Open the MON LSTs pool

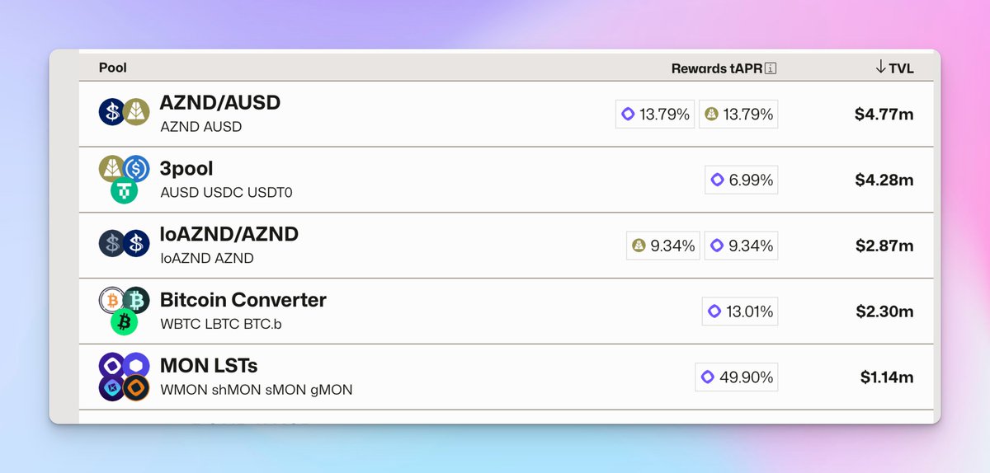click(209, 365)
